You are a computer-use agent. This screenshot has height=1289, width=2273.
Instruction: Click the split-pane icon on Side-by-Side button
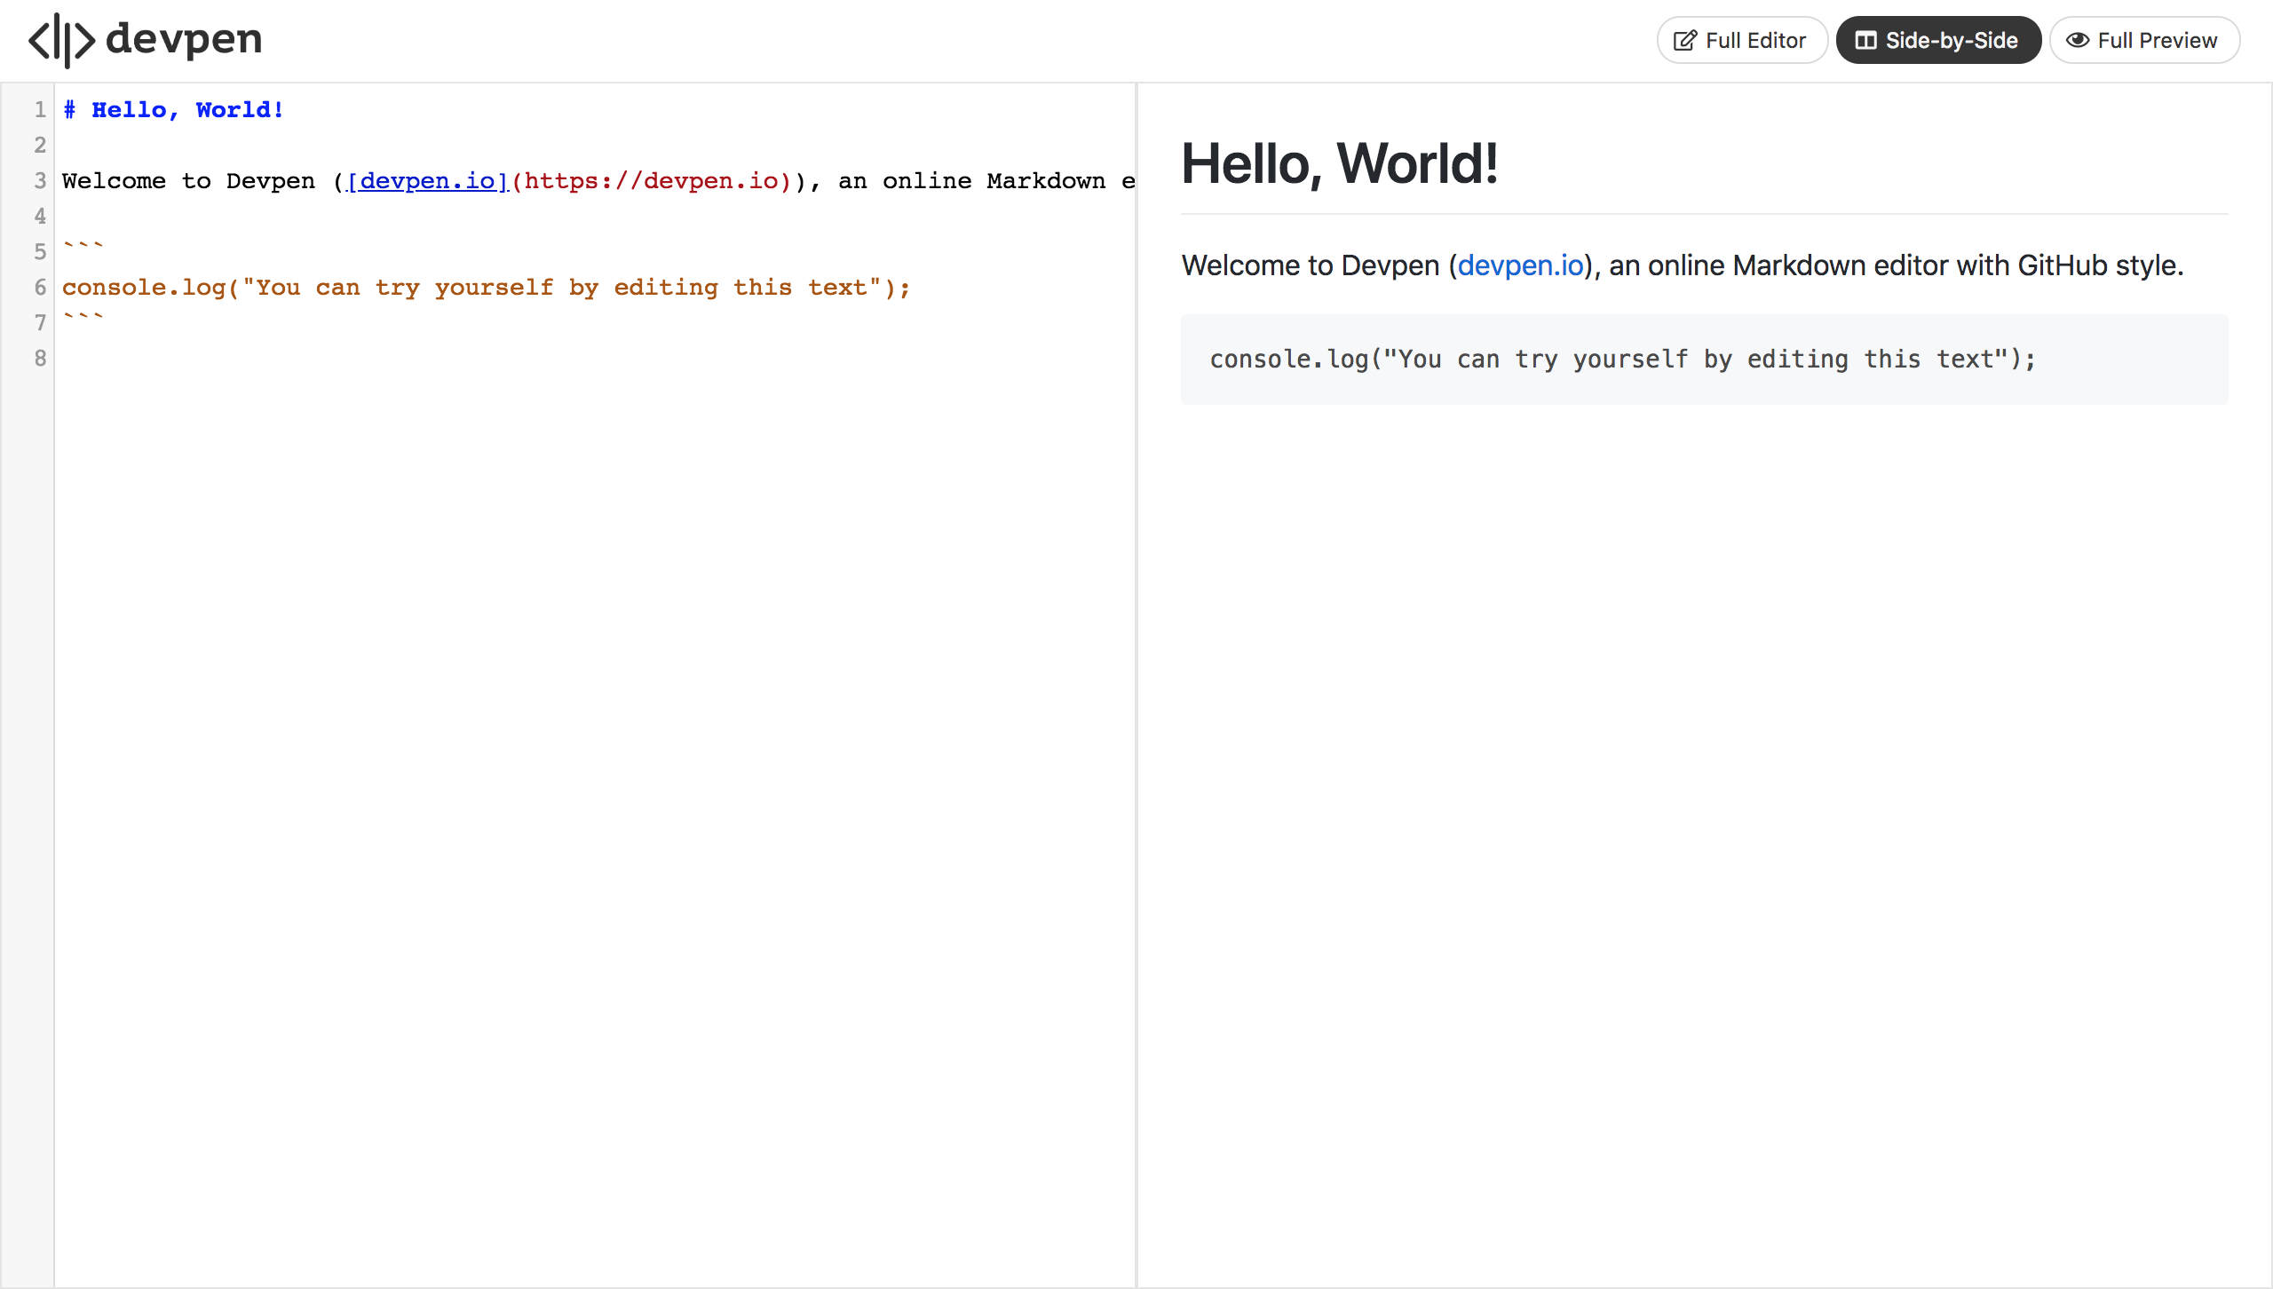[1868, 39]
